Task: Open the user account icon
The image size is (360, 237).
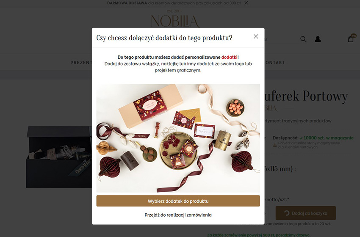Action: 318,39
